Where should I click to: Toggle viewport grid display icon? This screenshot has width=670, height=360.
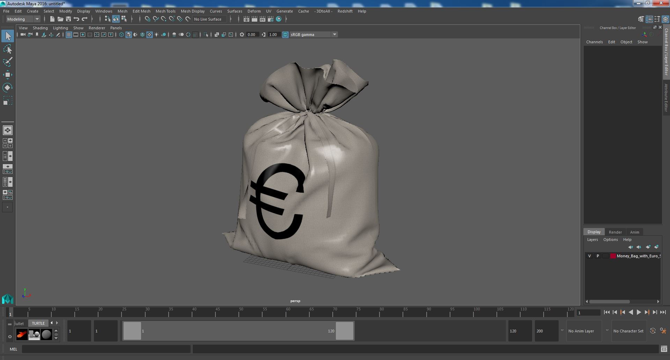click(69, 35)
